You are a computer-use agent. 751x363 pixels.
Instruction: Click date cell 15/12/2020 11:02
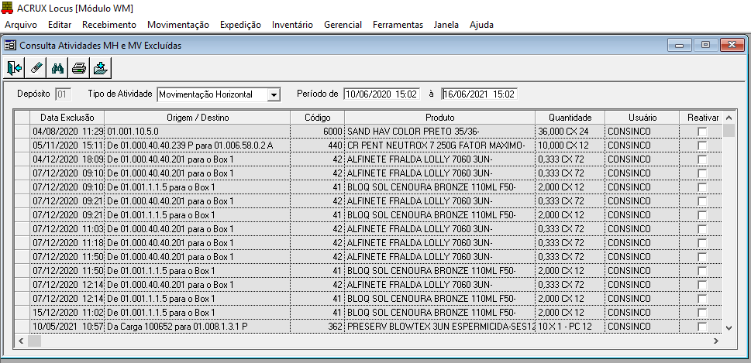67,313
